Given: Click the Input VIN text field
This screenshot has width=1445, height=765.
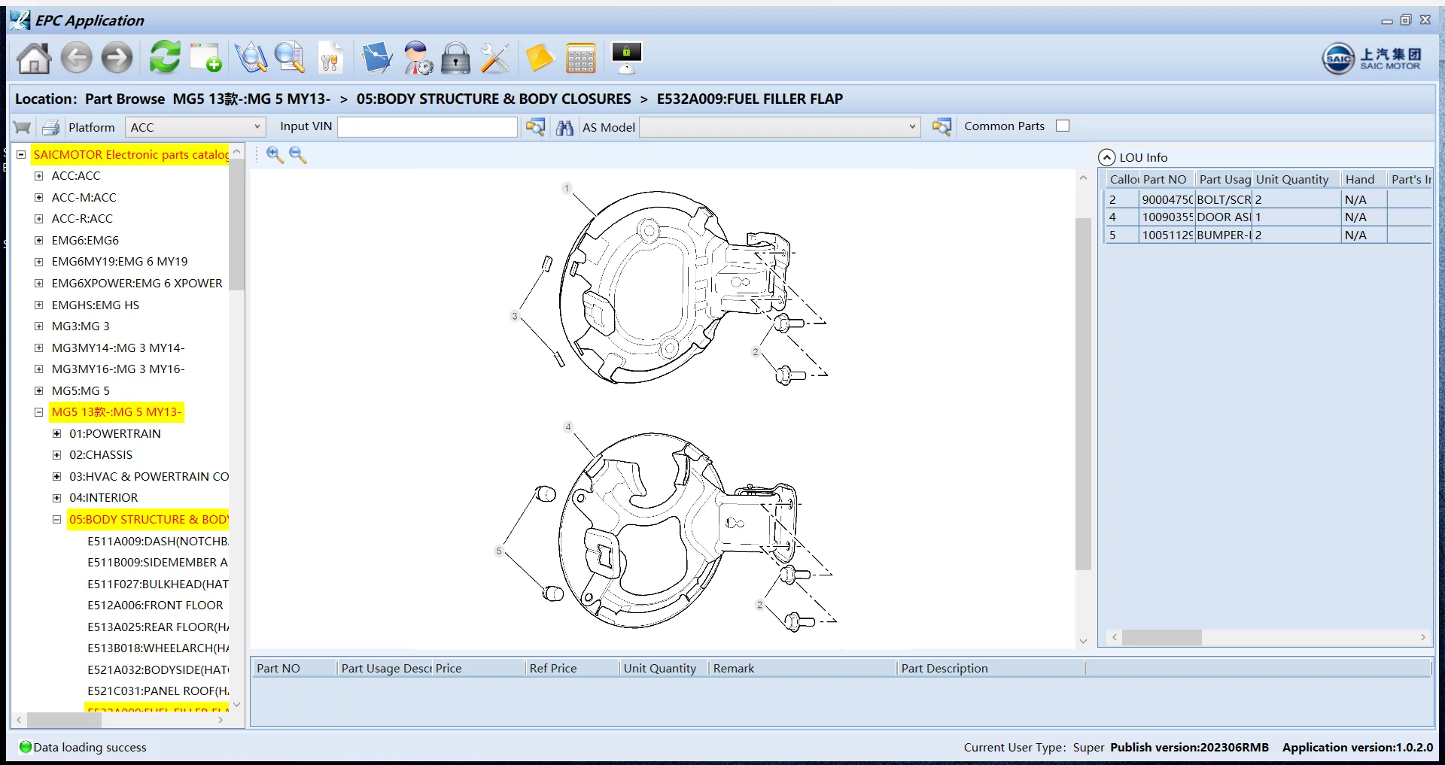Looking at the screenshot, I should [427, 127].
